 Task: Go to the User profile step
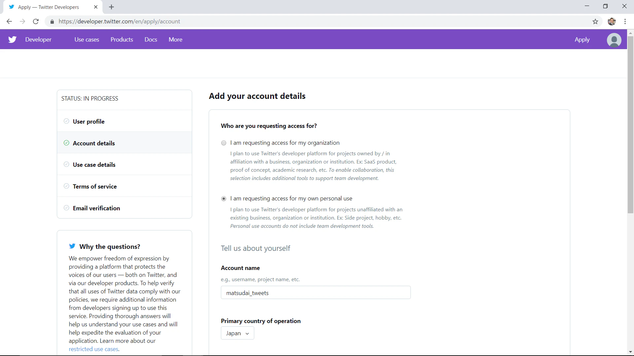[x=124, y=121]
